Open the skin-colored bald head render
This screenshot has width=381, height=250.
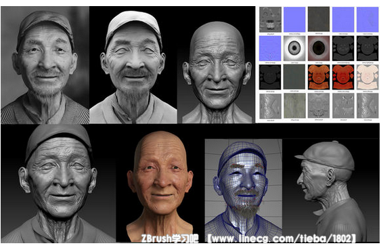point(160,186)
